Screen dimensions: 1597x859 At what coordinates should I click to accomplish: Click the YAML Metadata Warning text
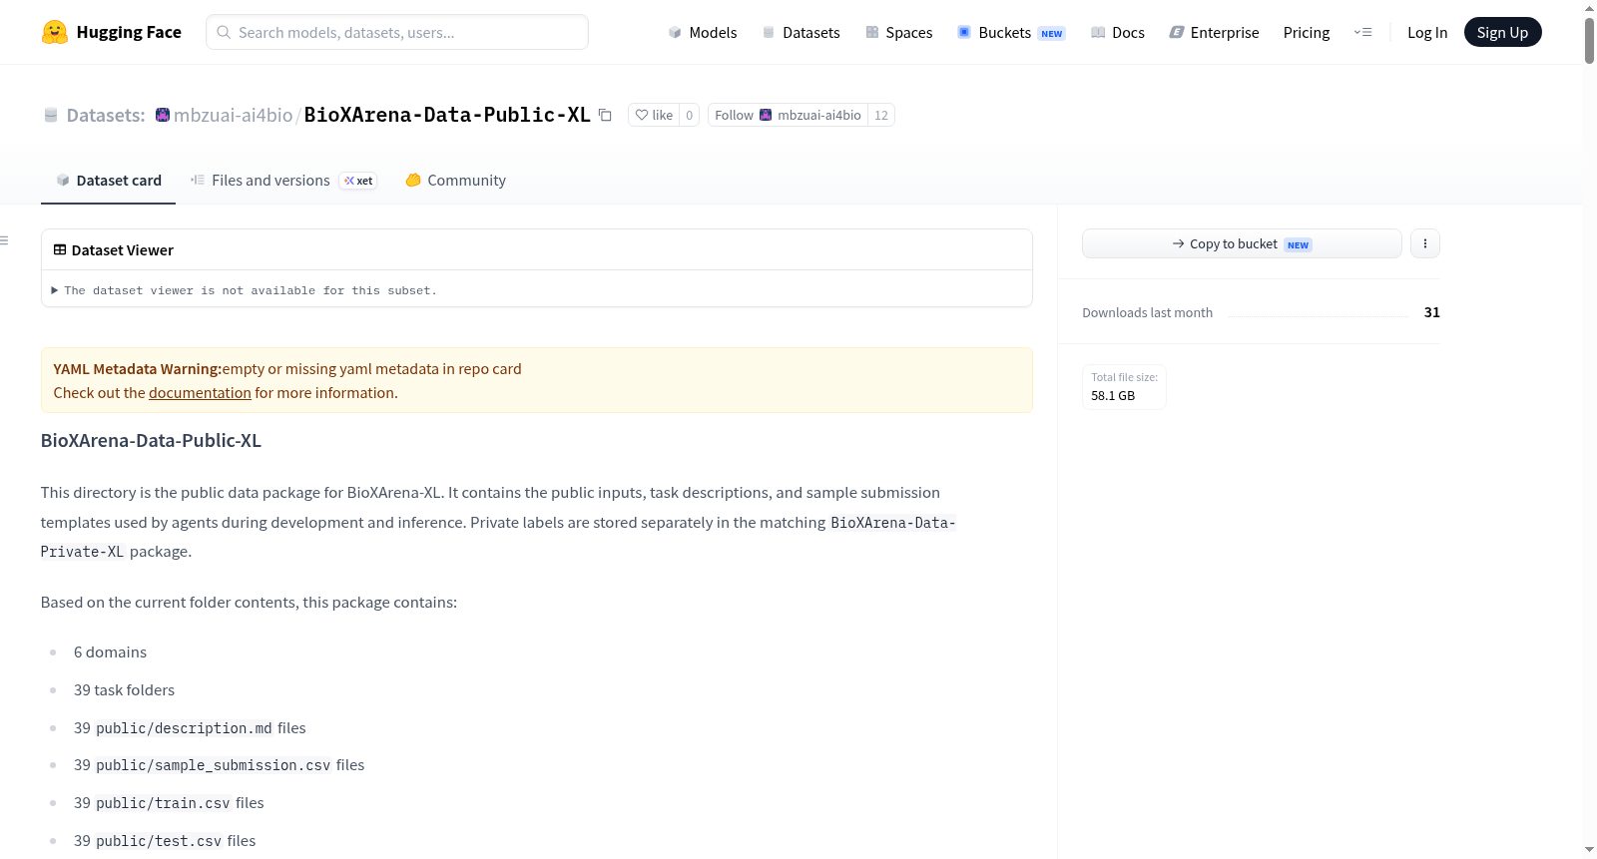[x=138, y=369]
